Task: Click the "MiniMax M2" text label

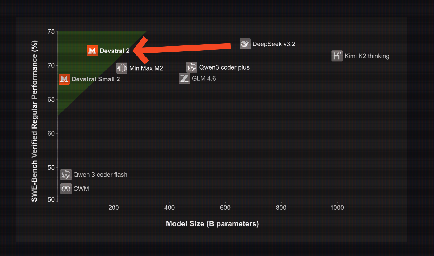Action: (x=146, y=68)
